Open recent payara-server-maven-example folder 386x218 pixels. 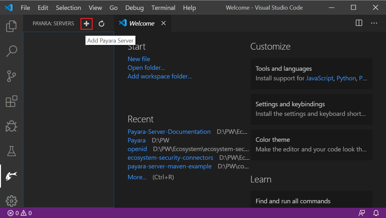(170, 166)
